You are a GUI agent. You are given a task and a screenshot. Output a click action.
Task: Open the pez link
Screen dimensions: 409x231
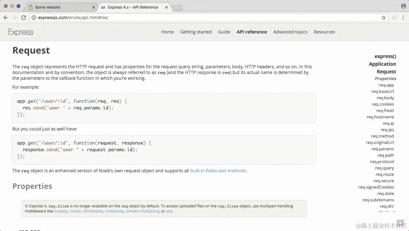point(169,211)
